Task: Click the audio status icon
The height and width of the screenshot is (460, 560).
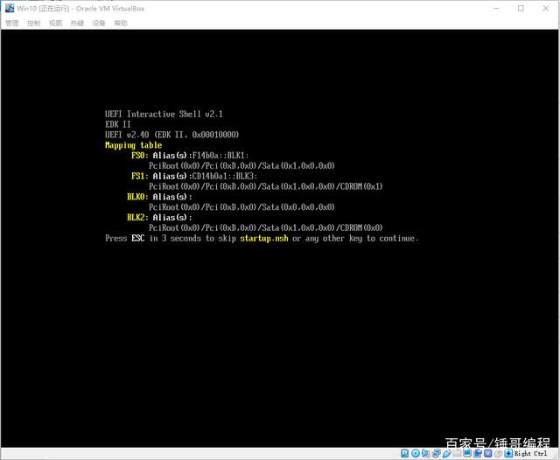Action: click(425, 453)
